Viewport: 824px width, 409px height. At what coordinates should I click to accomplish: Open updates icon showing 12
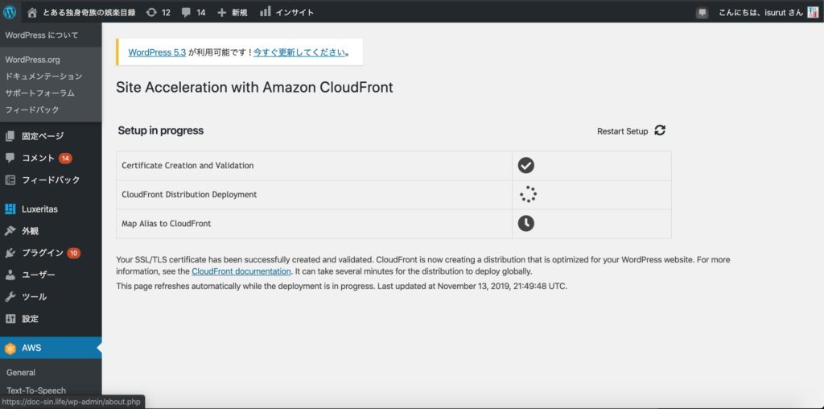(x=151, y=12)
